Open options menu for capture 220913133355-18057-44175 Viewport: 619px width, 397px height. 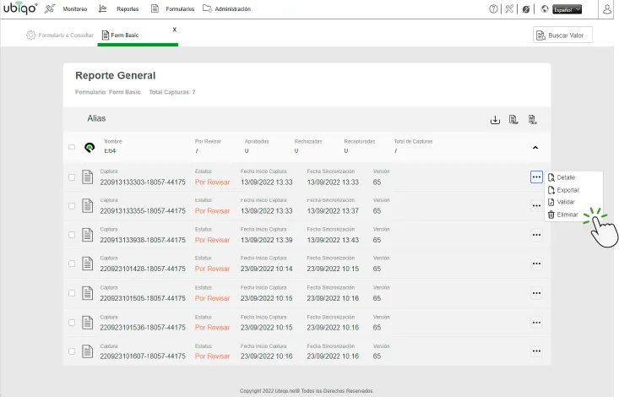[x=536, y=206]
